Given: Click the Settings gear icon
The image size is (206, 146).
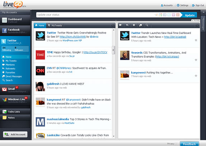Looking at the screenshot, I should point(178,5).
